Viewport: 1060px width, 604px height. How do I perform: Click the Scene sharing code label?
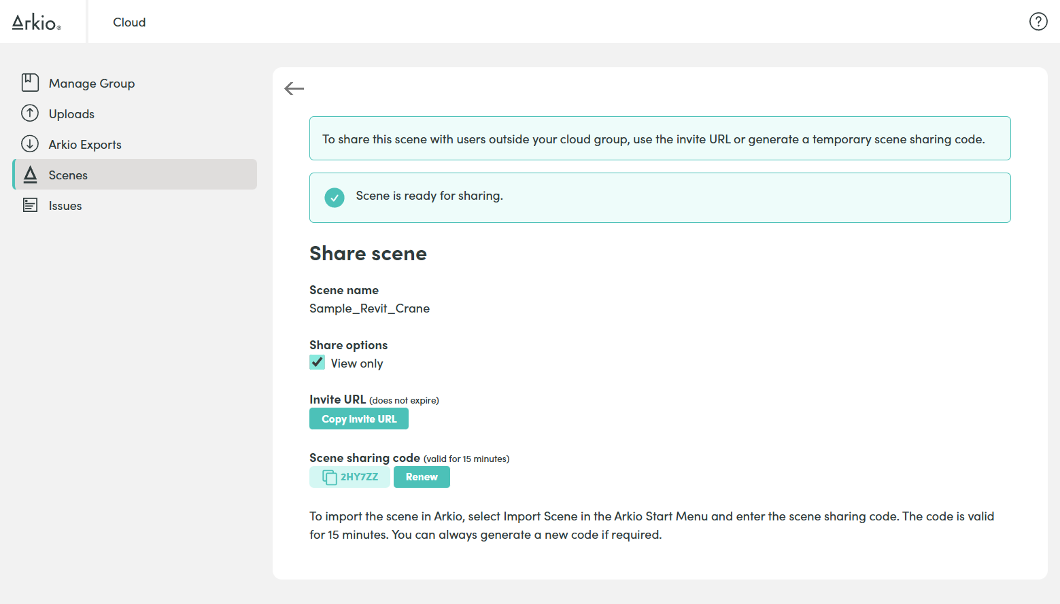pos(364,458)
